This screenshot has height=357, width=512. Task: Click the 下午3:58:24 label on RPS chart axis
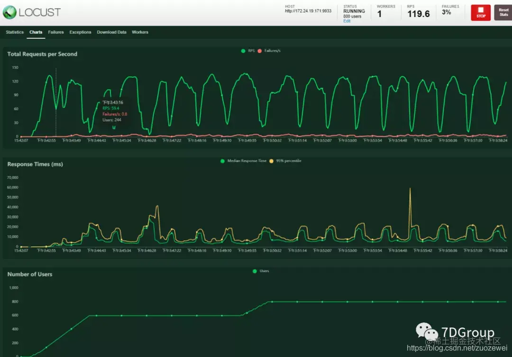pos(498,140)
